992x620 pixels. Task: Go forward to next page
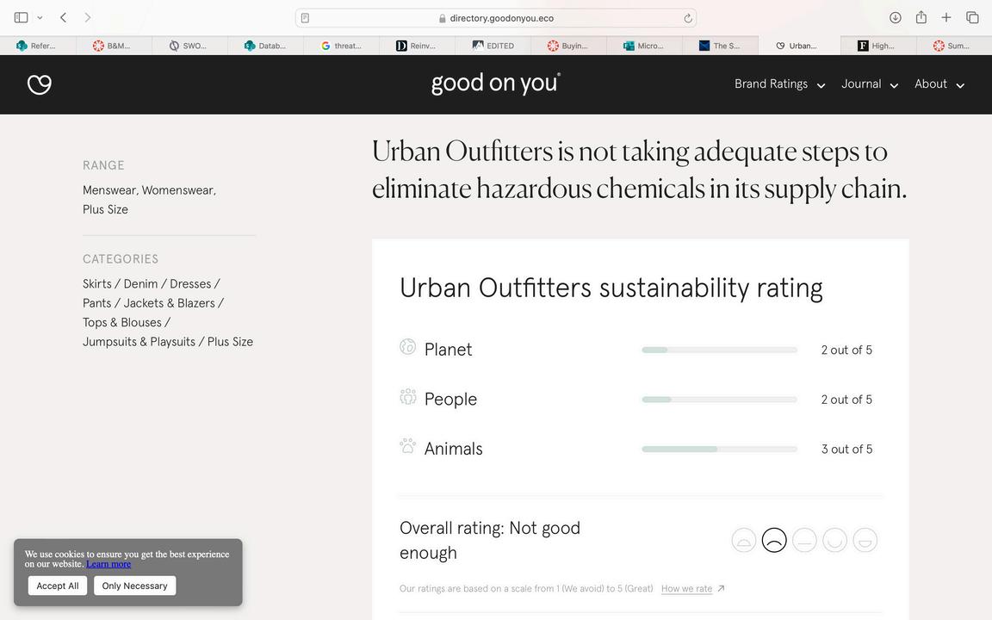pos(87,18)
